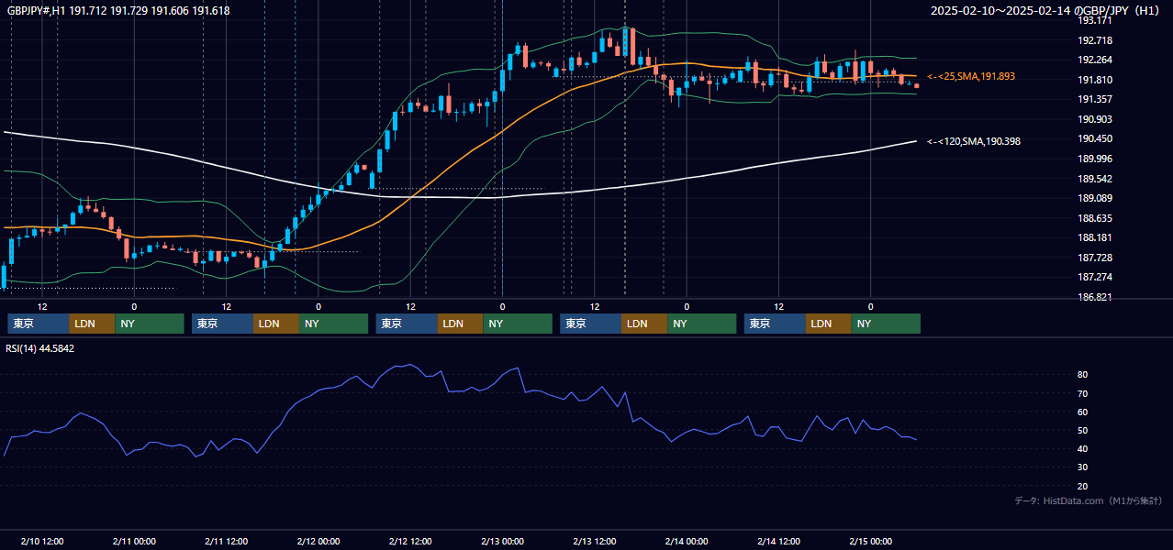Click RSI scale level 70
The image size is (1173, 550).
pyautogui.click(x=1082, y=393)
